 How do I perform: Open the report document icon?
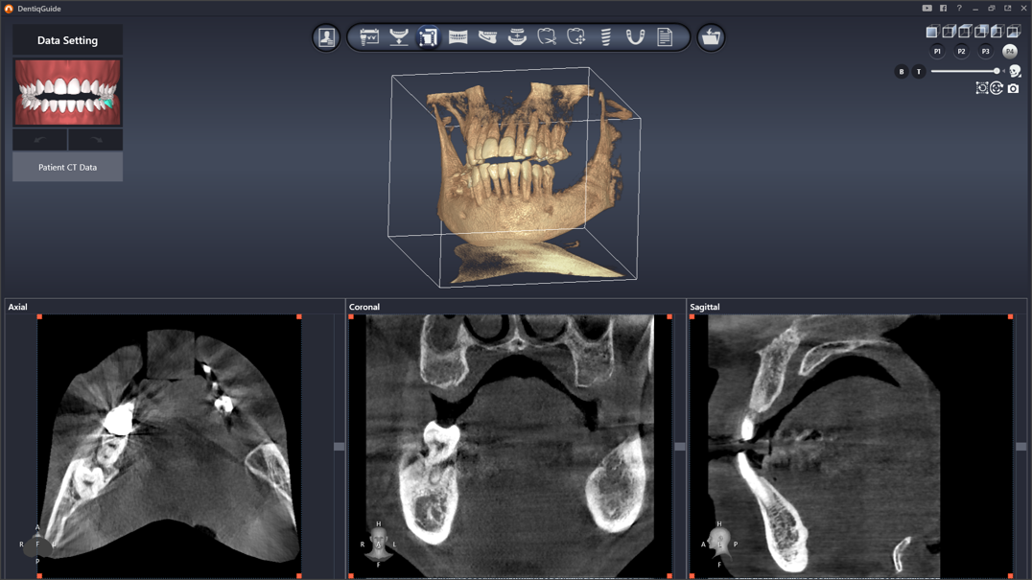665,37
